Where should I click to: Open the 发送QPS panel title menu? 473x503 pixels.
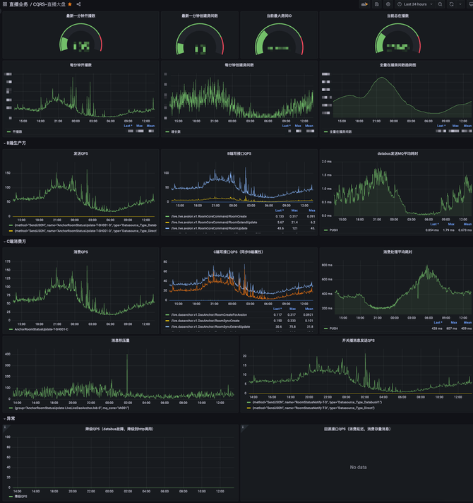pos(80,153)
